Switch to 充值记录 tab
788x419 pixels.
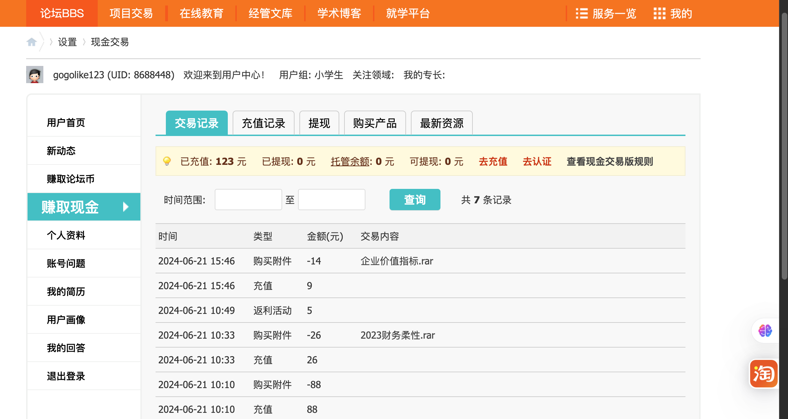(263, 123)
